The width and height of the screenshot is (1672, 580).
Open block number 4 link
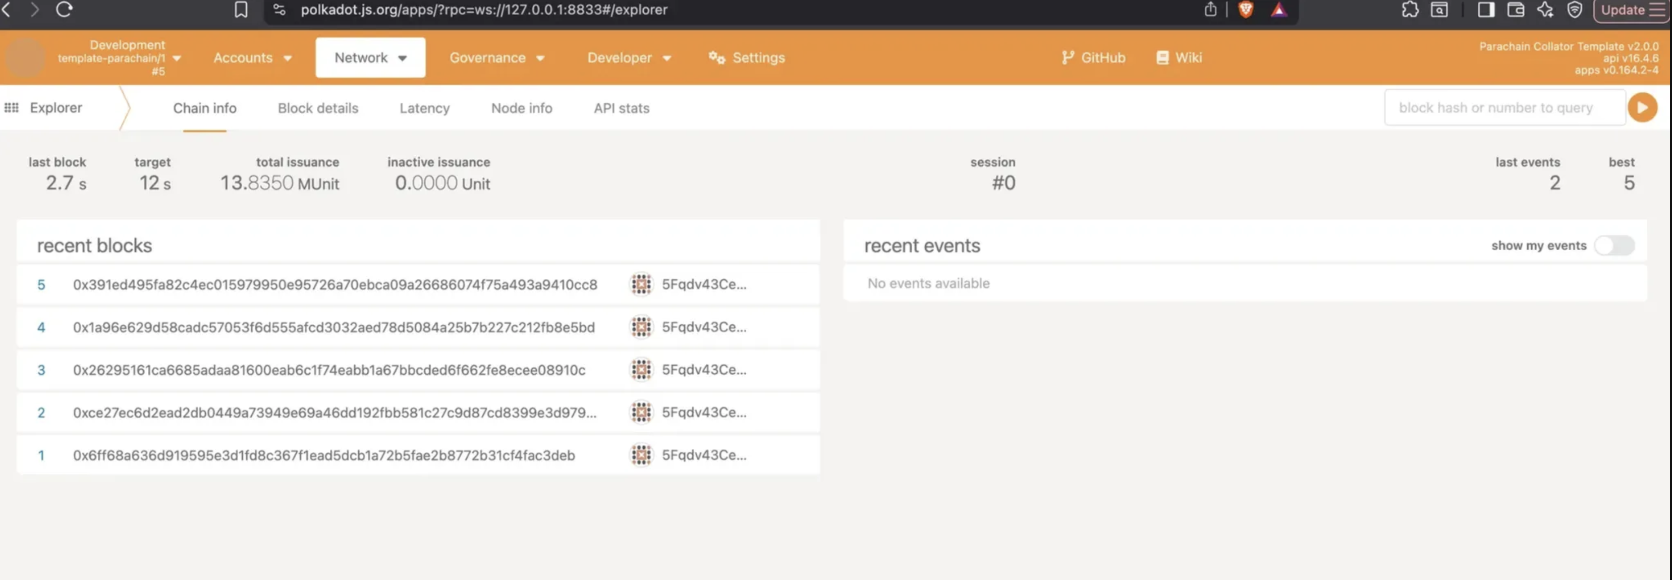pyautogui.click(x=41, y=328)
